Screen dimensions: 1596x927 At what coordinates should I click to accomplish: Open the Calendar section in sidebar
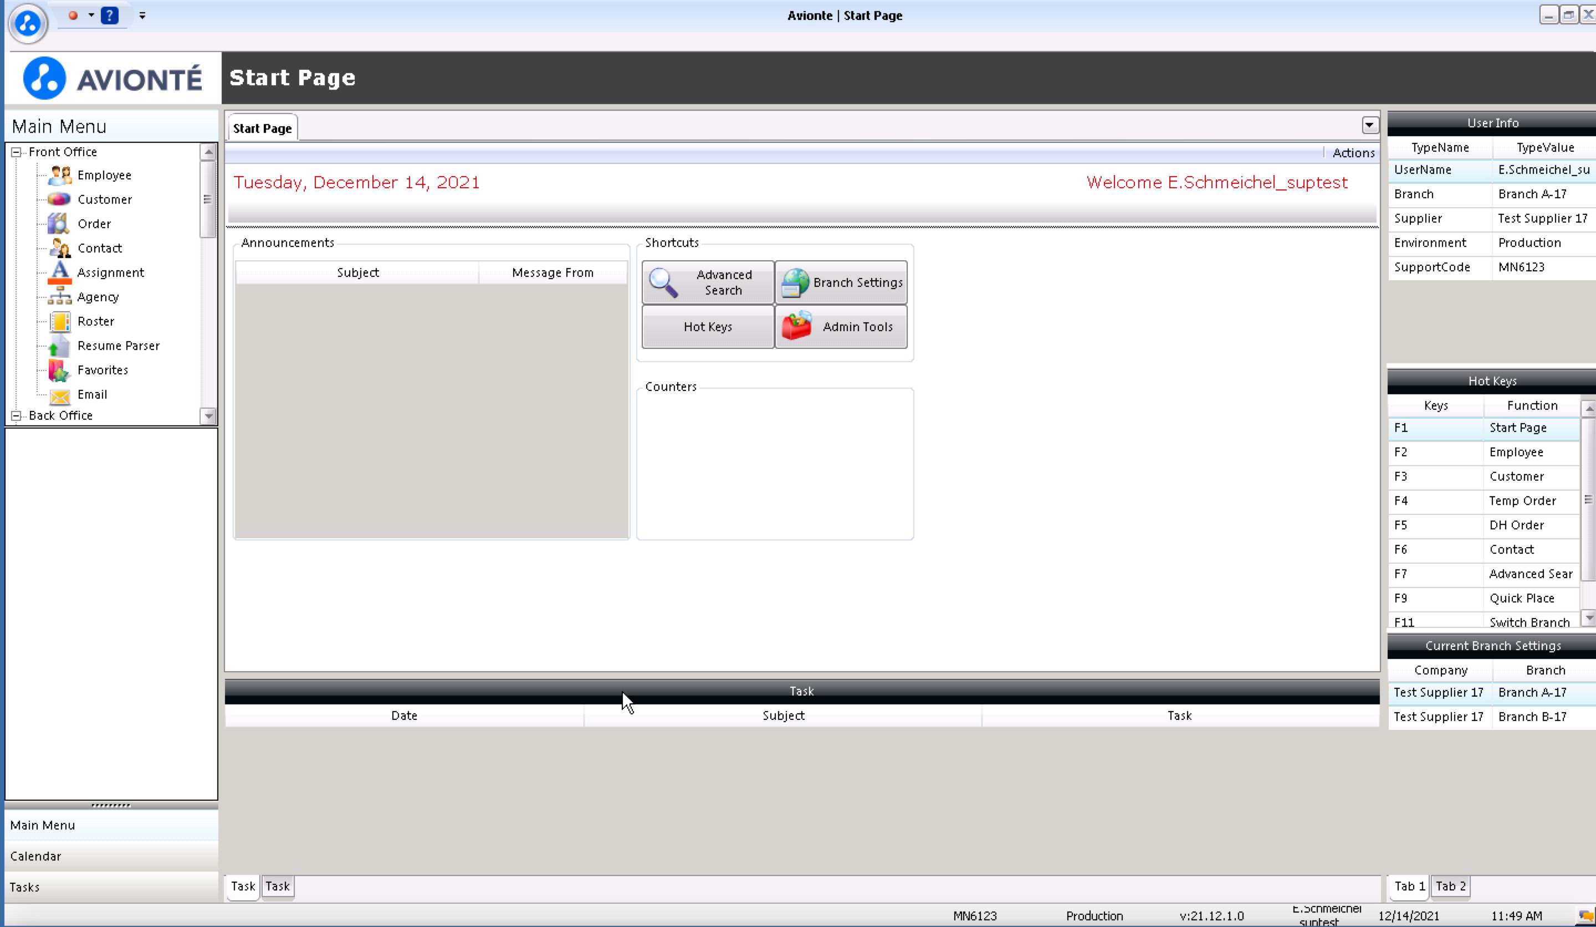coord(35,856)
